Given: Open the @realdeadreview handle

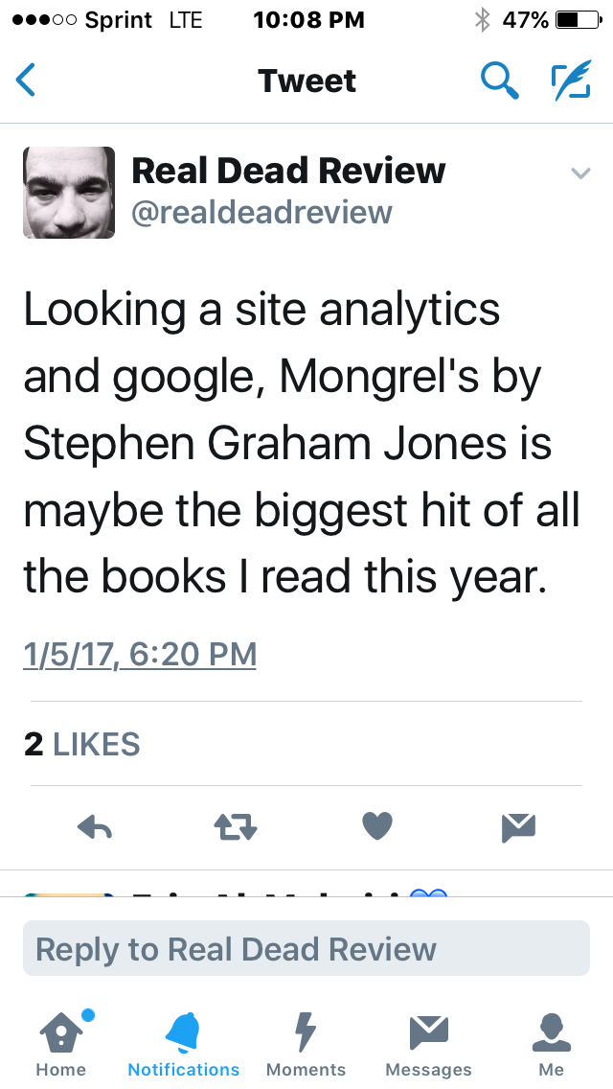Looking at the screenshot, I should 261,212.
